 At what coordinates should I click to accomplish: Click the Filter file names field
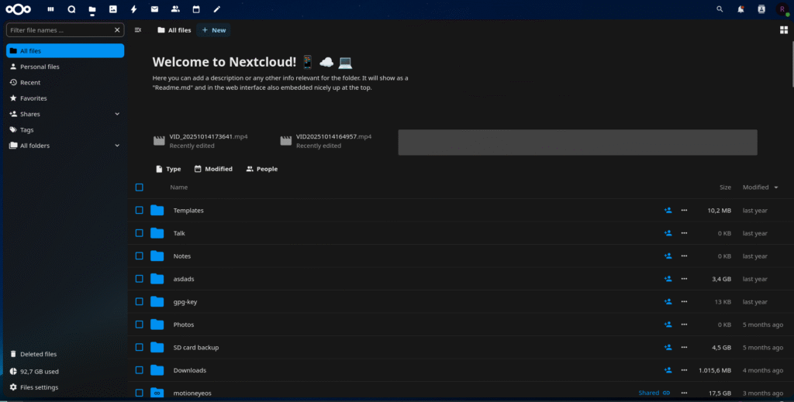(x=60, y=30)
